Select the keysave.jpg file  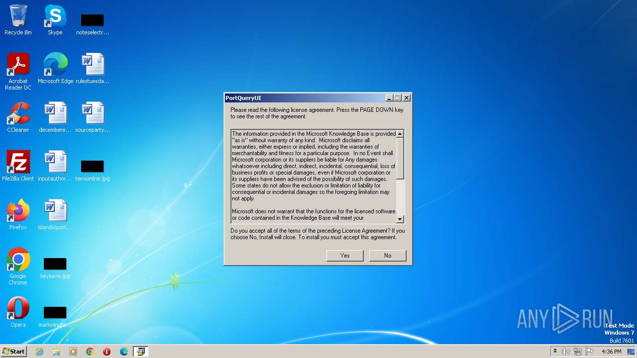coord(55,268)
